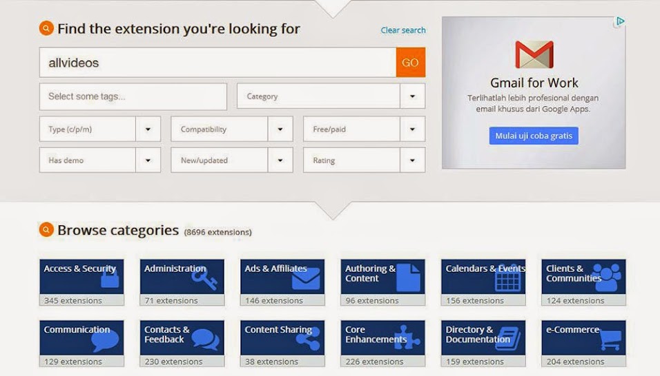Expand the Category dropdown
Screen dimensions: 660x376
pos(412,96)
